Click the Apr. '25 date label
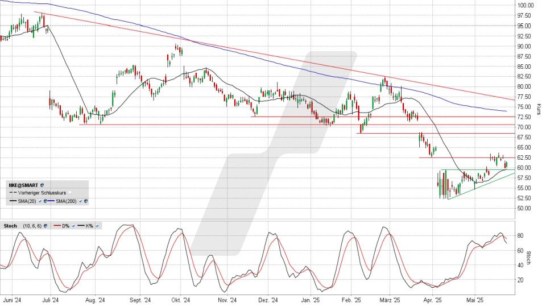Image resolution: width=546 pixels, height=307 pixels. [x=432, y=300]
